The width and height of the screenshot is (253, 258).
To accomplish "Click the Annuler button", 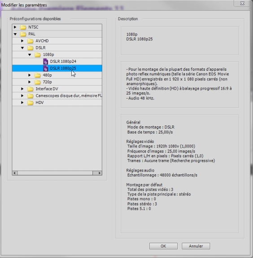I will tap(196, 246).
